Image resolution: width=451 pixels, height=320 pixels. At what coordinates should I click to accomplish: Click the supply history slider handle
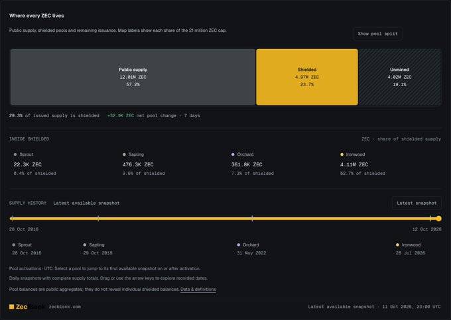pos(438,219)
